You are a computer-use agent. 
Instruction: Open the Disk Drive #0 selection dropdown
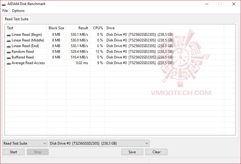pyautogui.click(x=99, y=143)
